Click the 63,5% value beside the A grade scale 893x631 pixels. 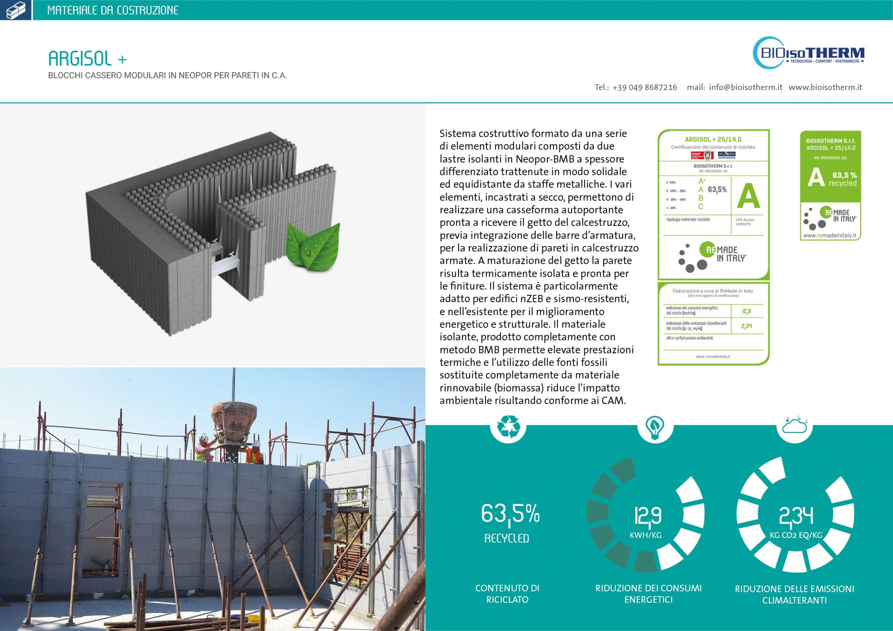tap(717, 190)
